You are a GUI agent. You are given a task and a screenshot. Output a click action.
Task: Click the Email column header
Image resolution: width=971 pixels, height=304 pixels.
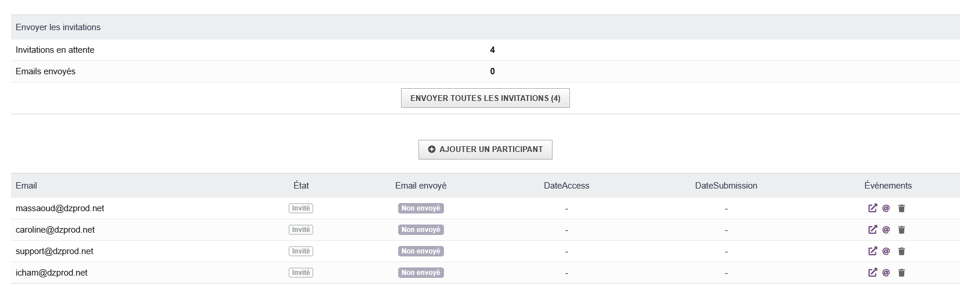(26, 186)
